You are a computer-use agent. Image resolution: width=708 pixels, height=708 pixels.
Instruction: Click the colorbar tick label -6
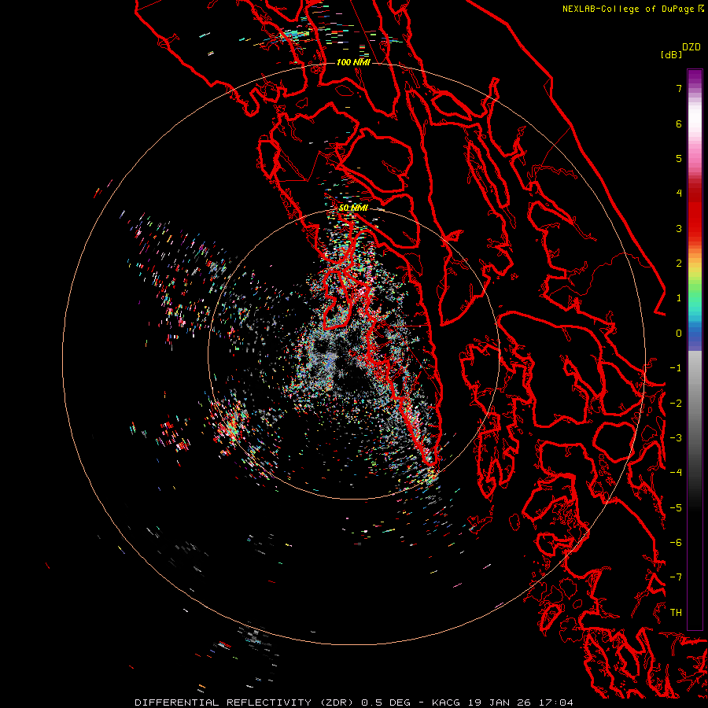[x=676, y=543]
